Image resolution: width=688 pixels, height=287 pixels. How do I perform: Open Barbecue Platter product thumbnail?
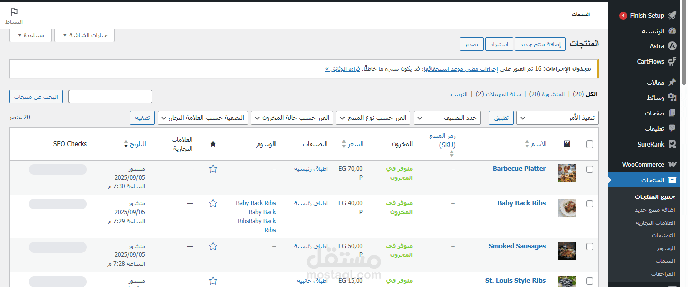click(567, 173)
